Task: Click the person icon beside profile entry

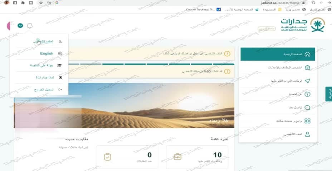Action: (x=60, y=41)
